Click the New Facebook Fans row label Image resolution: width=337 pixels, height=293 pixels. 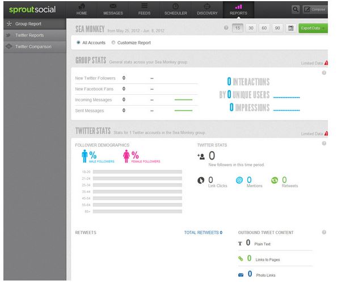[94, 89]
